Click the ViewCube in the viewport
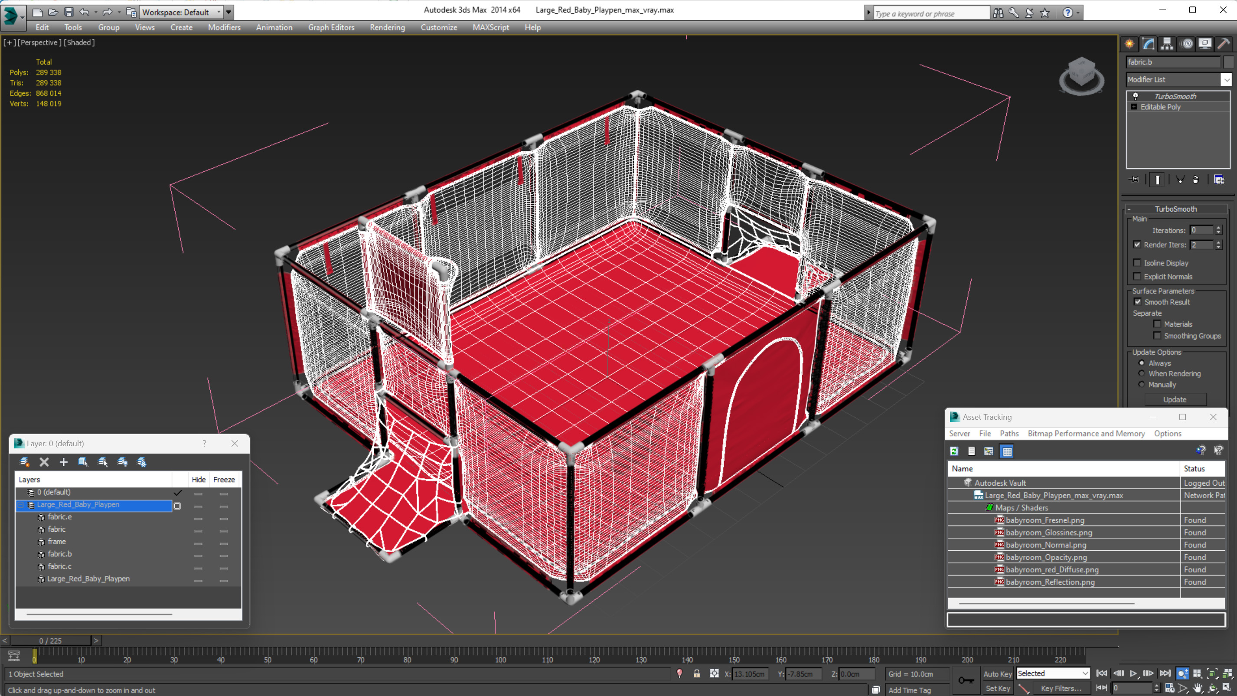This screenshot has width=1237, height=696. 1081,75
